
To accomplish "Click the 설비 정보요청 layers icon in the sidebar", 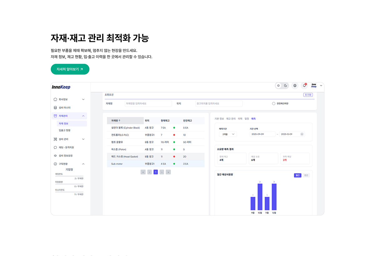I will pos(55,156).
